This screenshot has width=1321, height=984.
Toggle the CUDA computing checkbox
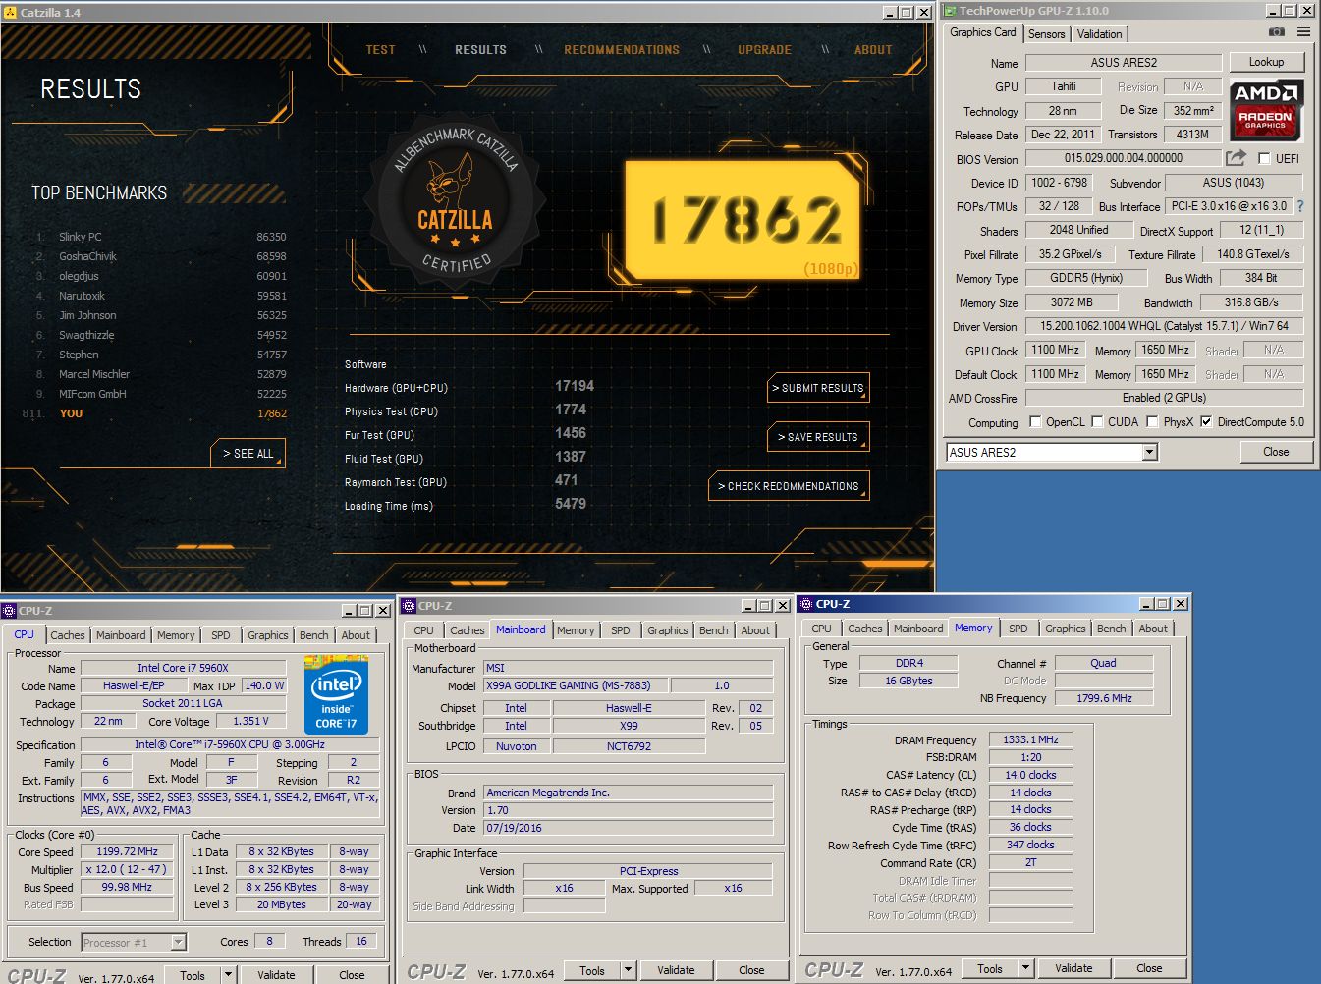click(x=1097, y=422)
